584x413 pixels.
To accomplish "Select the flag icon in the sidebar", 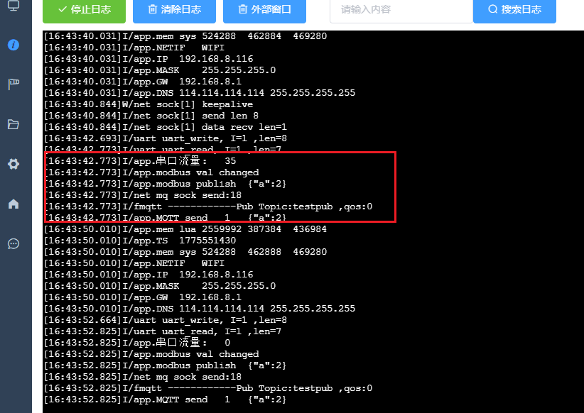I will tap(13, 84).
